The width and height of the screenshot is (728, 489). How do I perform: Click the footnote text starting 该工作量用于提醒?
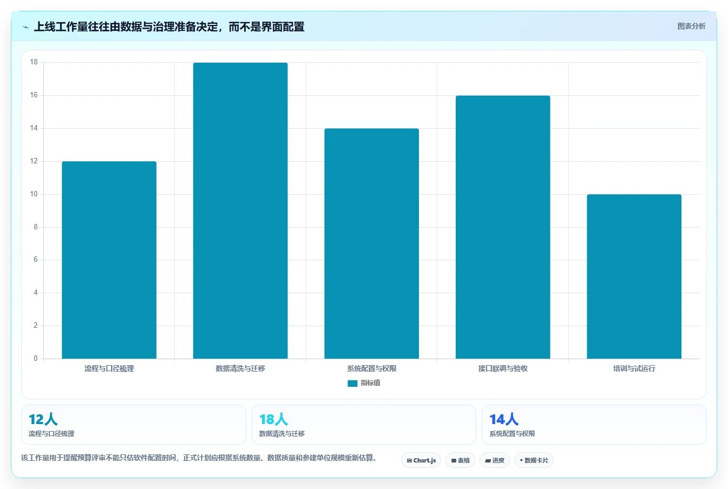click(x=199, y=458)
